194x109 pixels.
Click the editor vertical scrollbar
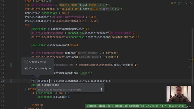192,57
